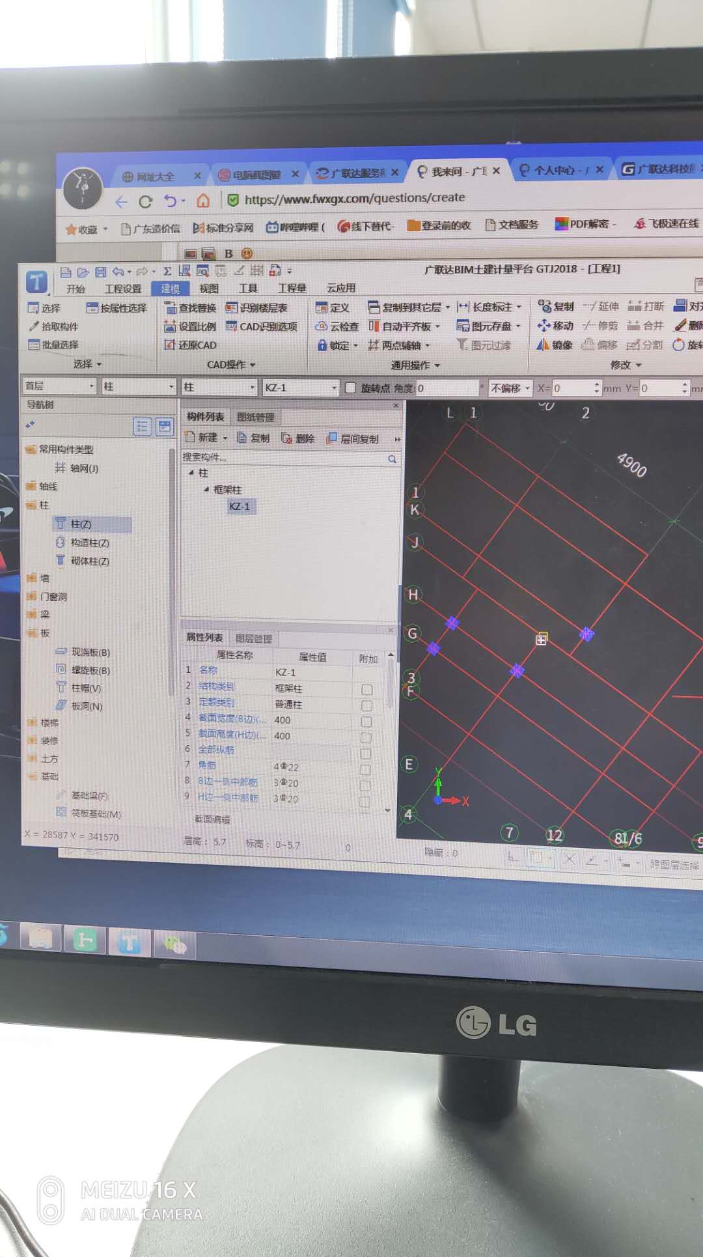The image size is (703, 1257).
Task: Open the KZ-1 component dropdown
Action: [x=334, y=388]
